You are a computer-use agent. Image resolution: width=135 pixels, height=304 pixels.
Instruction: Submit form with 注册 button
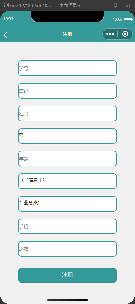coord(67,275)
